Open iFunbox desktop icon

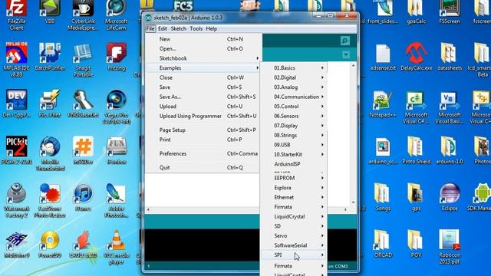click(116, 150)
